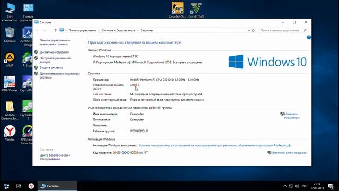Image resolution: width=339 pixels, height=191 pixels.
Task: Open the AIDA64 Extreme folder icon
Action: [10, 110]
